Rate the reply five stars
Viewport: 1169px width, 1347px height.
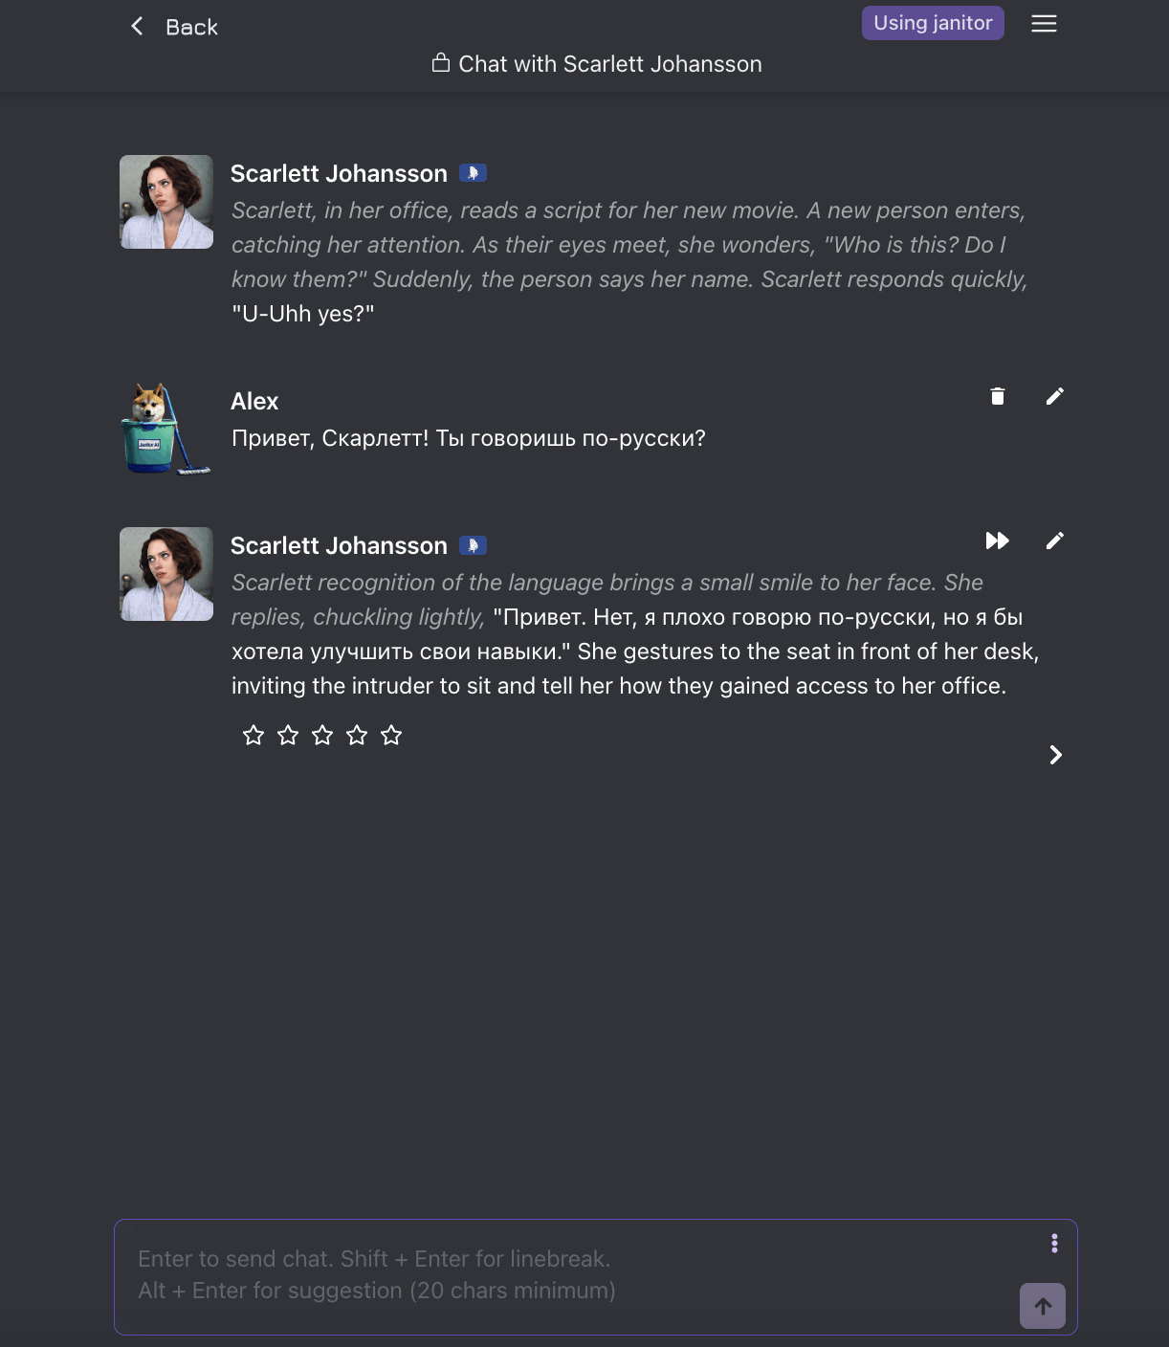(391, 735)
